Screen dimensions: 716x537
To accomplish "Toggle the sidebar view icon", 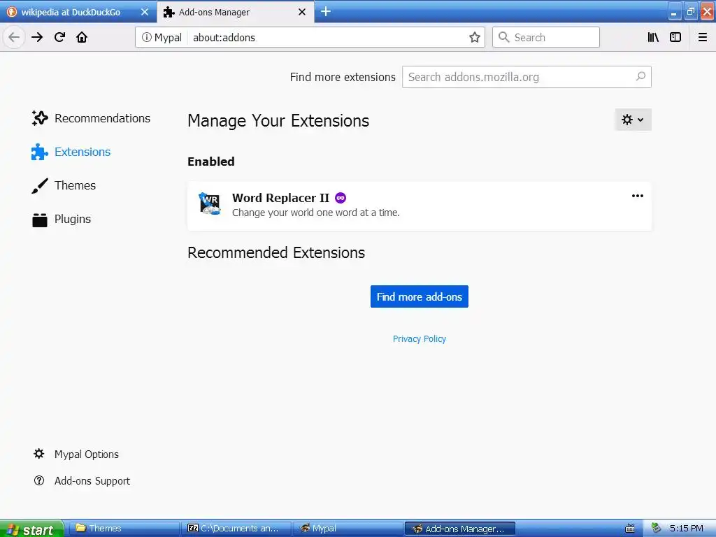I will pos(675,38).
